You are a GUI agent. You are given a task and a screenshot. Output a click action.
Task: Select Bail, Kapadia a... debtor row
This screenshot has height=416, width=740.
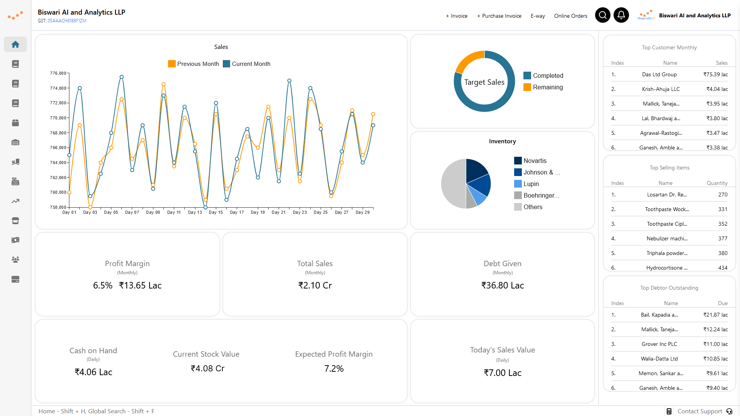pyautogui.click(x=669, y=315)
